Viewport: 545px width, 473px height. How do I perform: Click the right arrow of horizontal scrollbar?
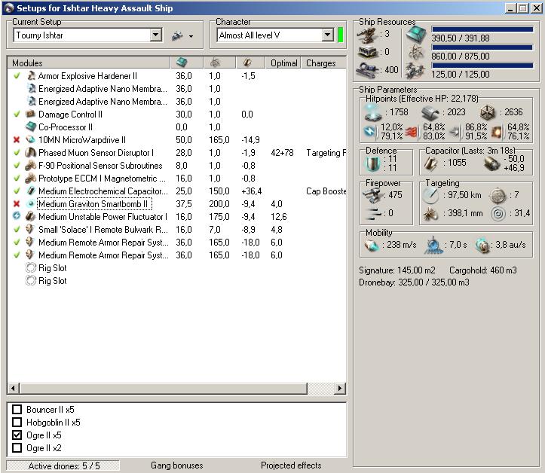pos(339,388)
